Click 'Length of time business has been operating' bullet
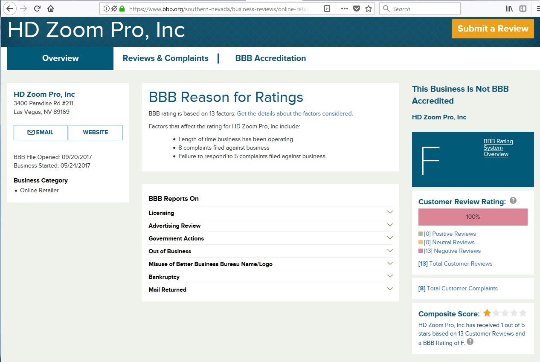The image size is (540, 362). point(236,139)
